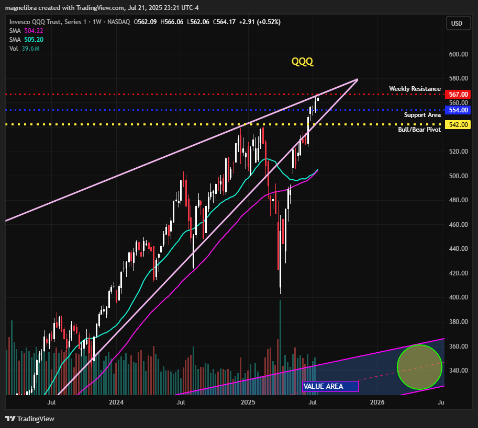The height and width of the screenshot is (428, 478).
Task: Click the +2.91 (+0.52%) change value
Action: (260, 22)
